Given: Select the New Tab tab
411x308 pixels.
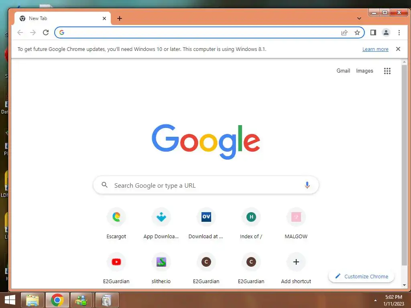Looking at the screenshot, I should (x=63, y=18).
